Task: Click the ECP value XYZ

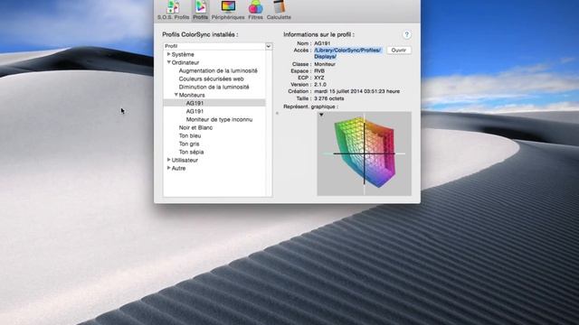Action: click(319, 78)
